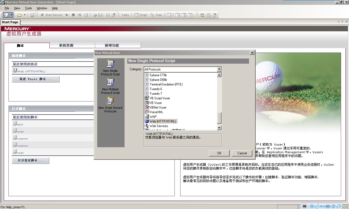Viewport: 349px width, 209px height.
Task: Switch to the 联机资源 tab
Action: coord(72,45)
